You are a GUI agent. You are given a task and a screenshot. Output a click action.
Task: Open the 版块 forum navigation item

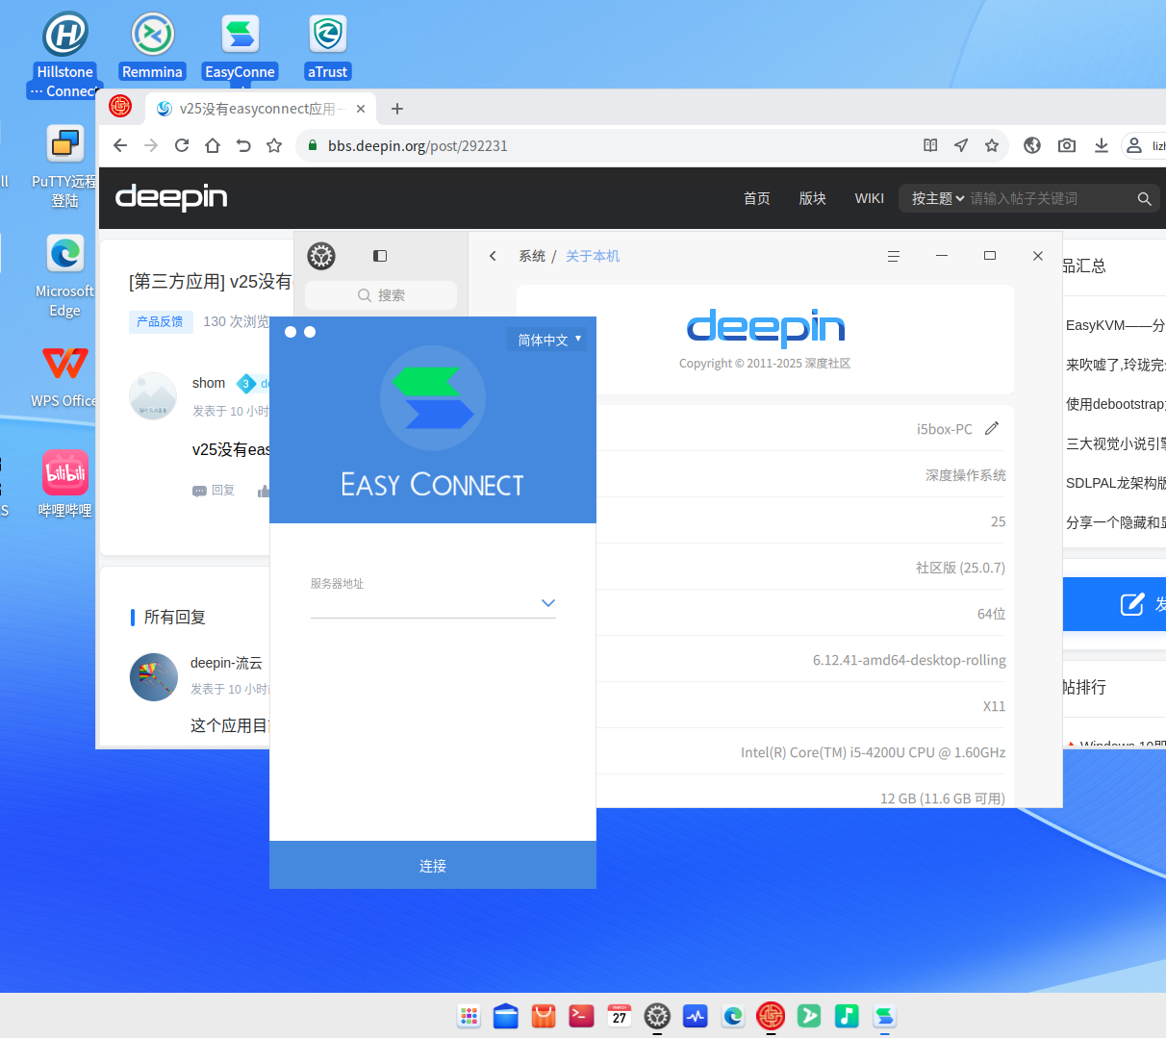(x=813, y=198)
